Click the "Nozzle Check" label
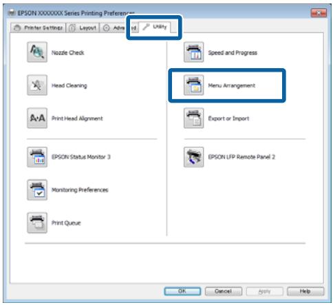This screenshot has width=333, height=305. 68,52
